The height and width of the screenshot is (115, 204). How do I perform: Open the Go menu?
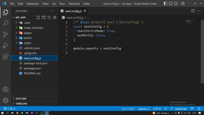click(54, 4)
